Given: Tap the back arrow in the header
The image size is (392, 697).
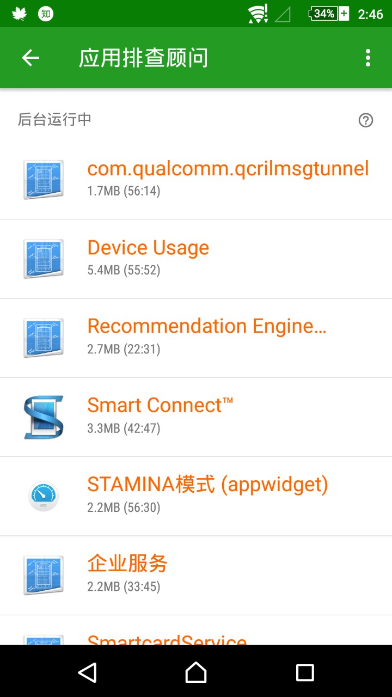Looking at the screenshot, I should click(30, 58).
